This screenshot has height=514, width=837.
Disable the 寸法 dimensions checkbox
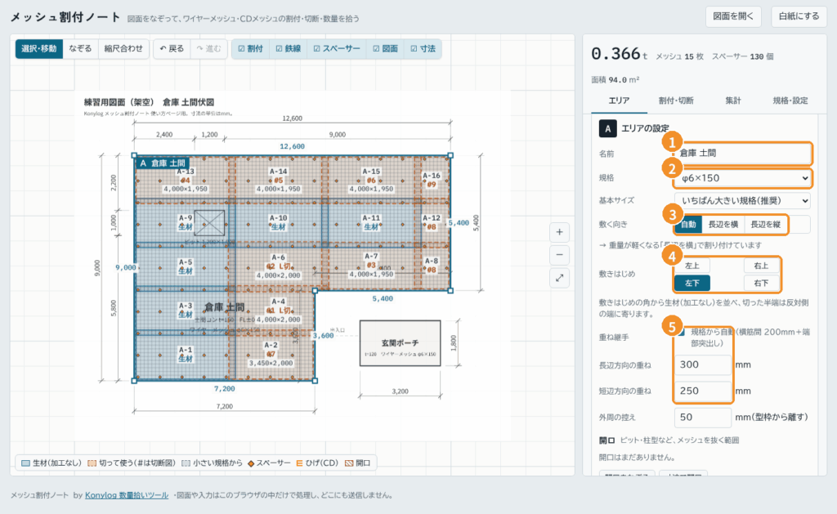click(x=423, y=48)
